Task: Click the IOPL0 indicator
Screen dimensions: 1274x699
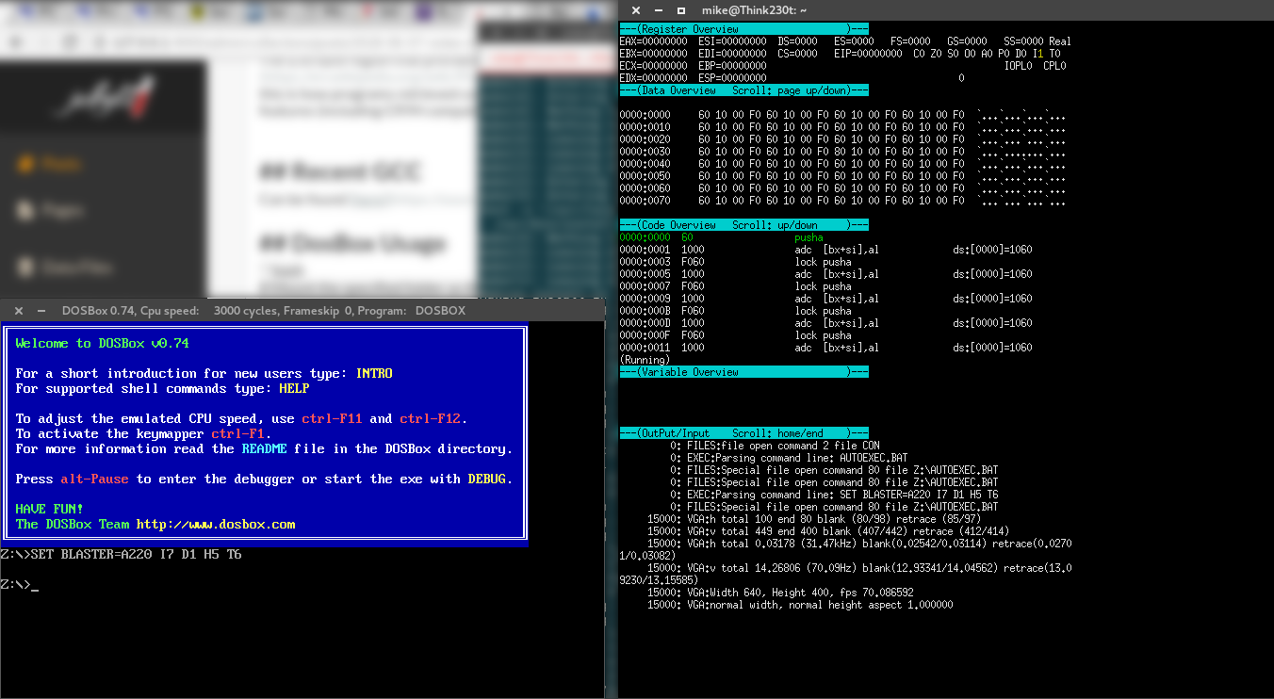Action: coord(1018,66)
